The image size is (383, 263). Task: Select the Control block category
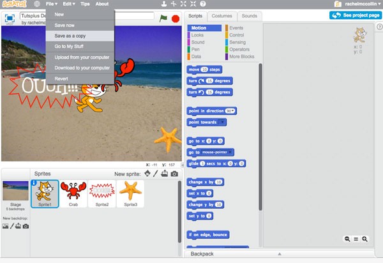pos(242,35)
